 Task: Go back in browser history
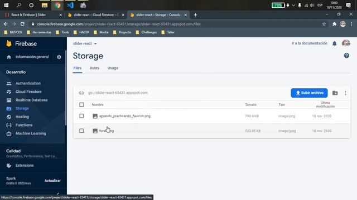tap(6, 24)
